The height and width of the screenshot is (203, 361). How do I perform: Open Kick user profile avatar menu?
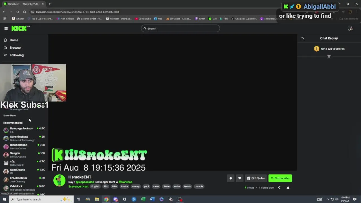[x=350, y=28]
